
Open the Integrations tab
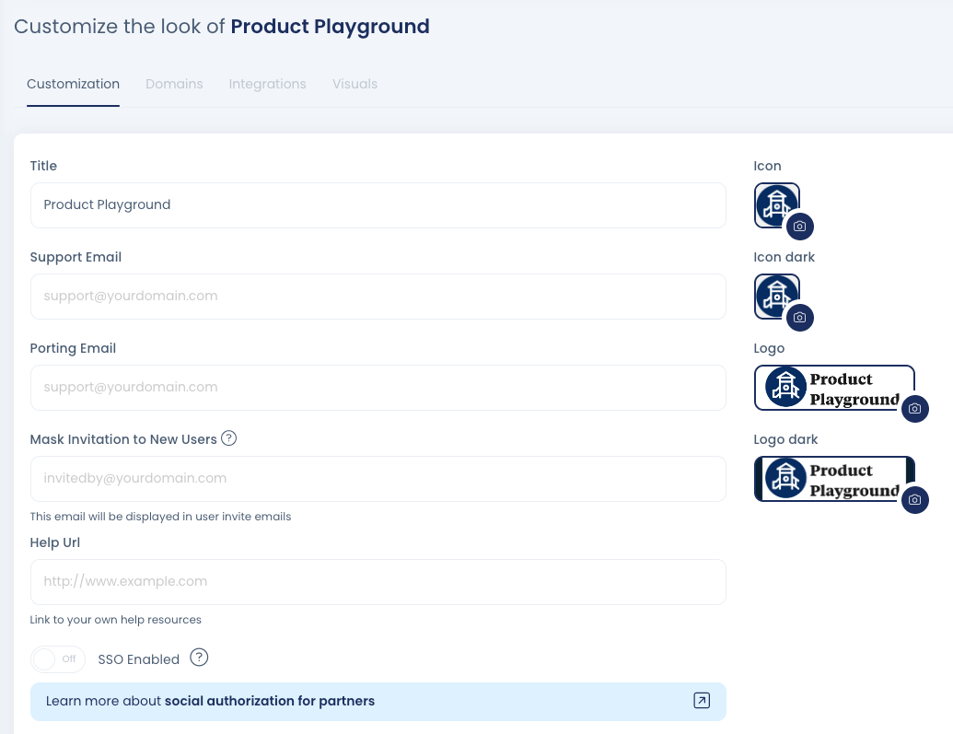(267, 84)
